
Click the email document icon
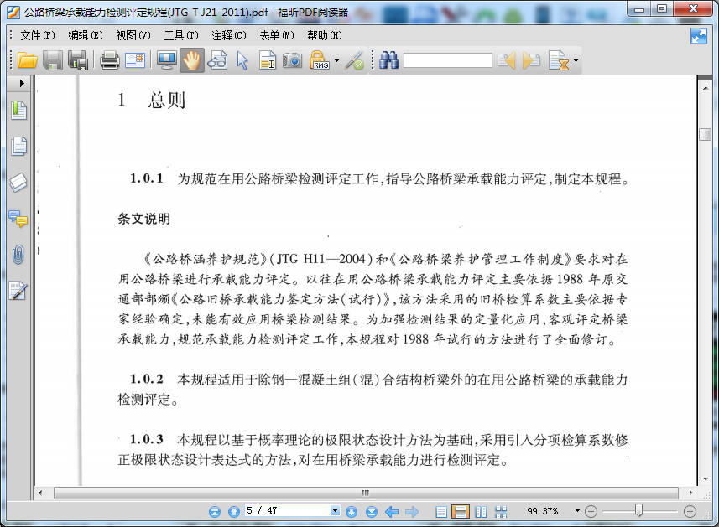[135, 60]
